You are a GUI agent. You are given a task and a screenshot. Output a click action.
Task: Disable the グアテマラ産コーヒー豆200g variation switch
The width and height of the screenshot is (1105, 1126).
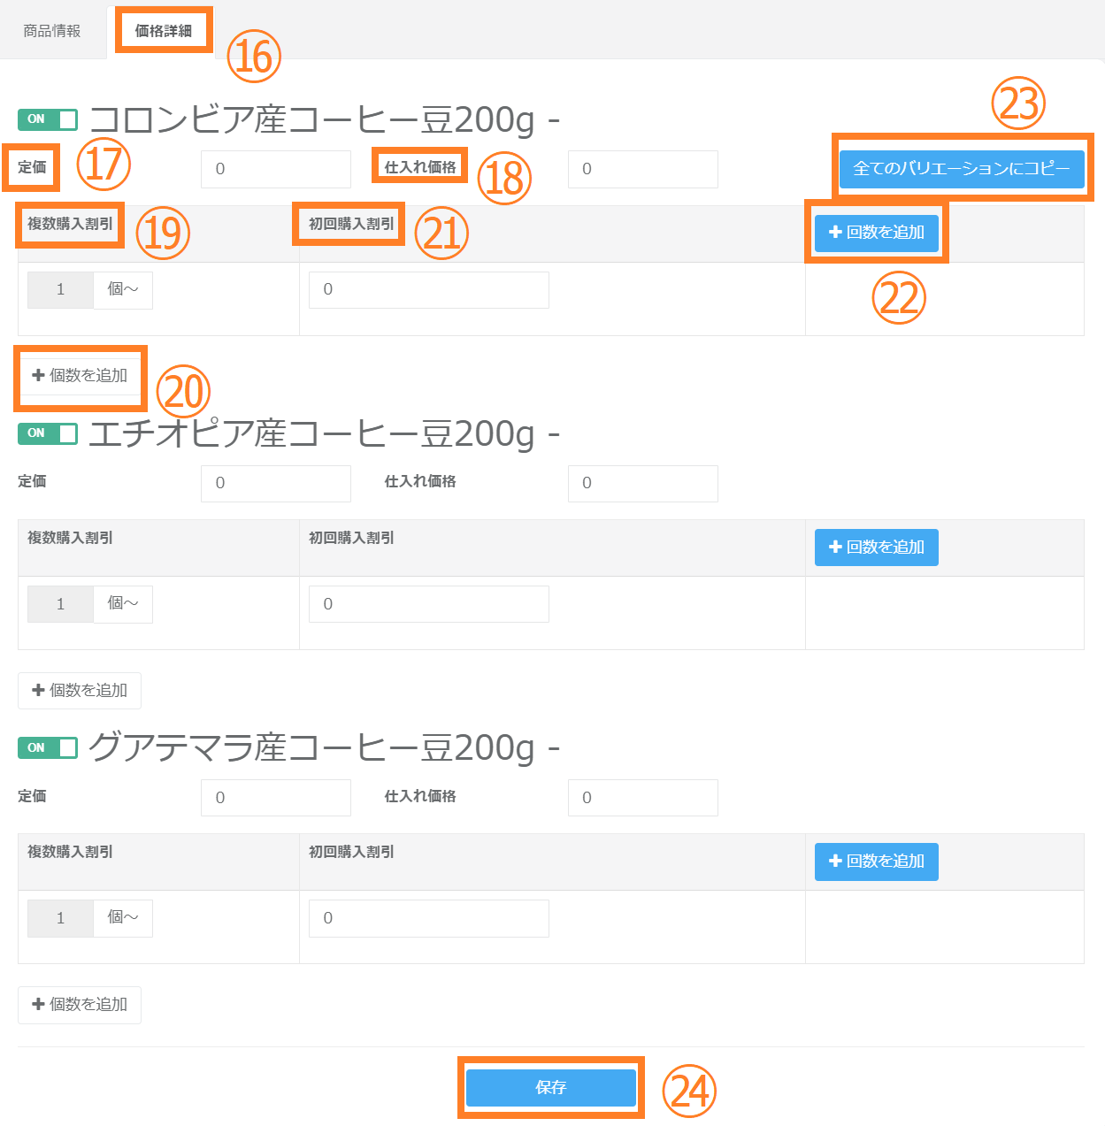click(x=48, y=748)
